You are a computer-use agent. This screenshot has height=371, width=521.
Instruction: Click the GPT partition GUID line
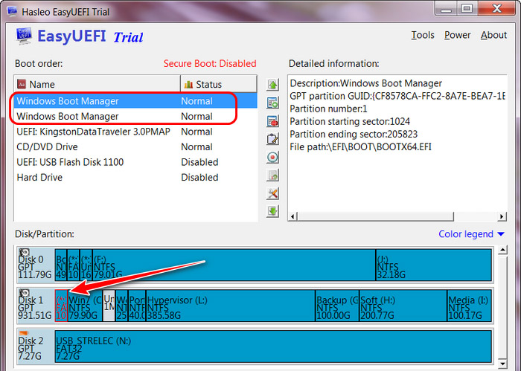click(397, 96)
